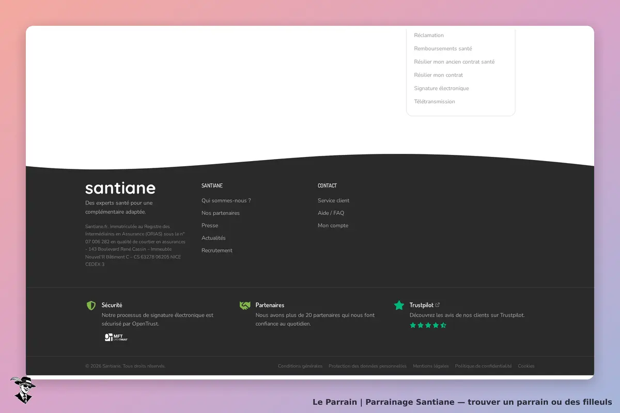Open the Aide / FAQ link

point(331,213)
